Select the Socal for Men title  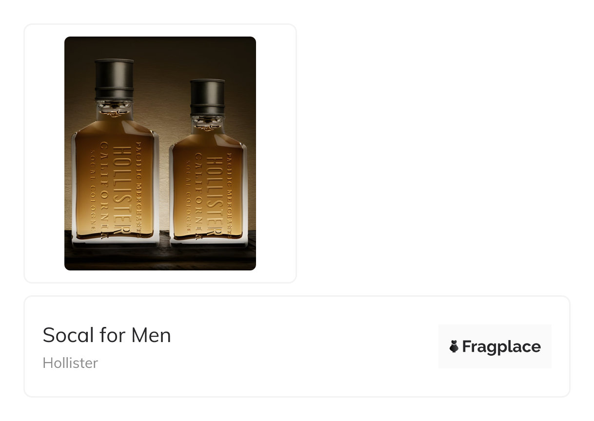[107, 335]
